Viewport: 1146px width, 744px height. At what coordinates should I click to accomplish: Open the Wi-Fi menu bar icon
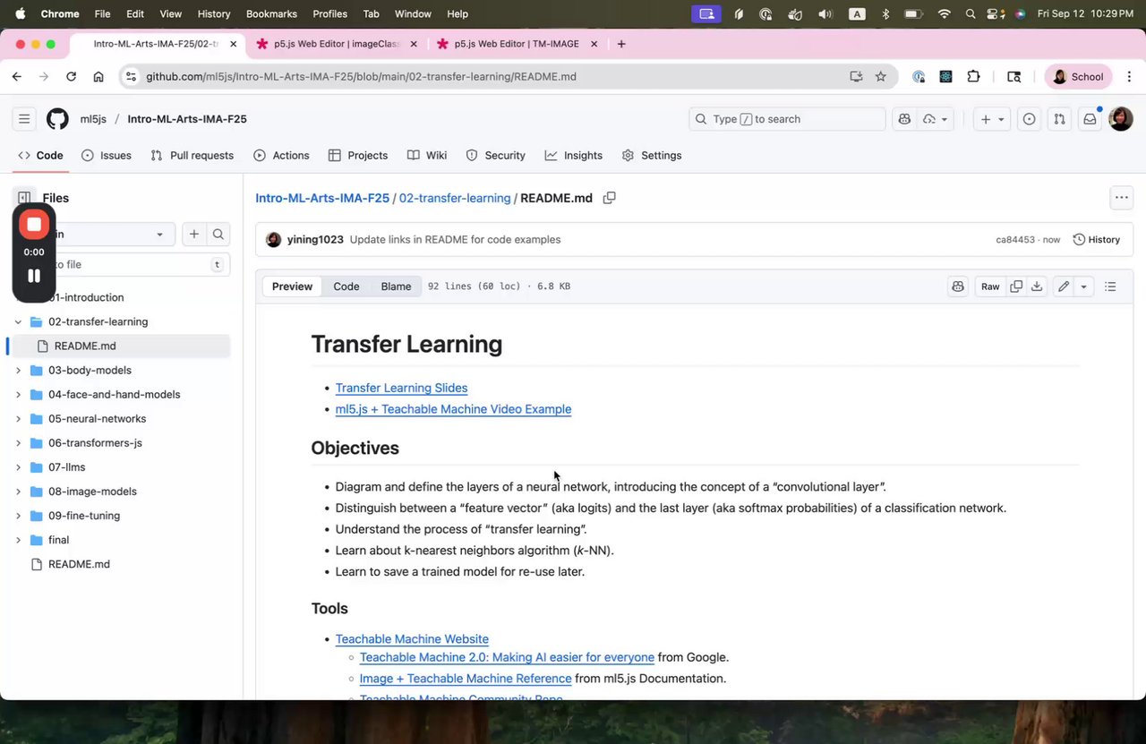click(944, 14)
